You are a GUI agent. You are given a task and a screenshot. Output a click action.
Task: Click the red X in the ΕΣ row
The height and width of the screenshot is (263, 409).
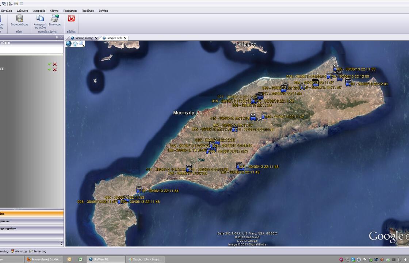click(55, 69)
